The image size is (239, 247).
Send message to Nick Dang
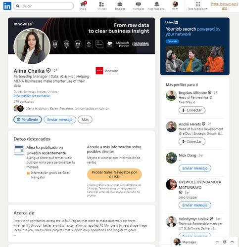pos(195,168)
